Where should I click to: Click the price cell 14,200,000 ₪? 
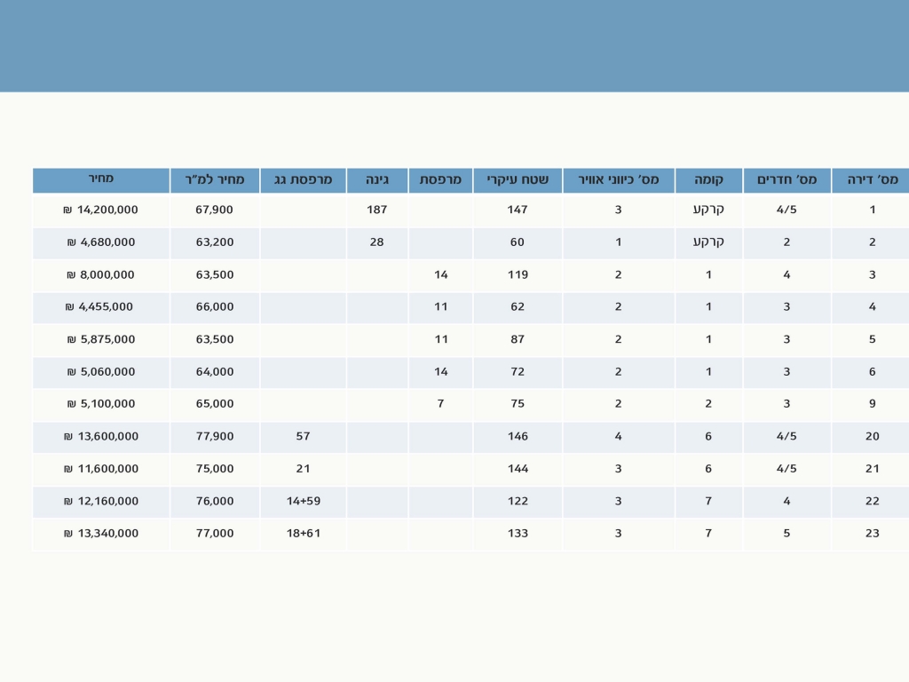pyautogui.click(x=101, y=210)
